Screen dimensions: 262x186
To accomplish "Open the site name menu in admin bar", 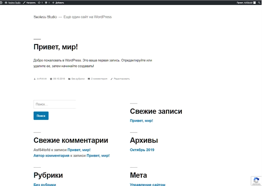I will point(13,2).
